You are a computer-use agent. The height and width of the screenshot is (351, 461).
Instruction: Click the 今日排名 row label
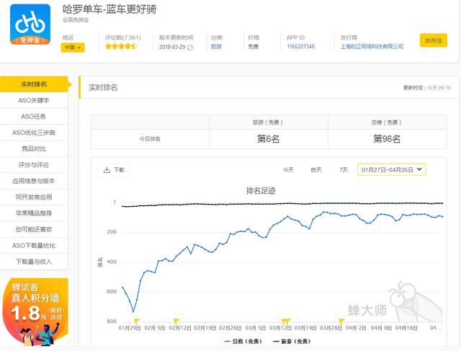(150, 139)
